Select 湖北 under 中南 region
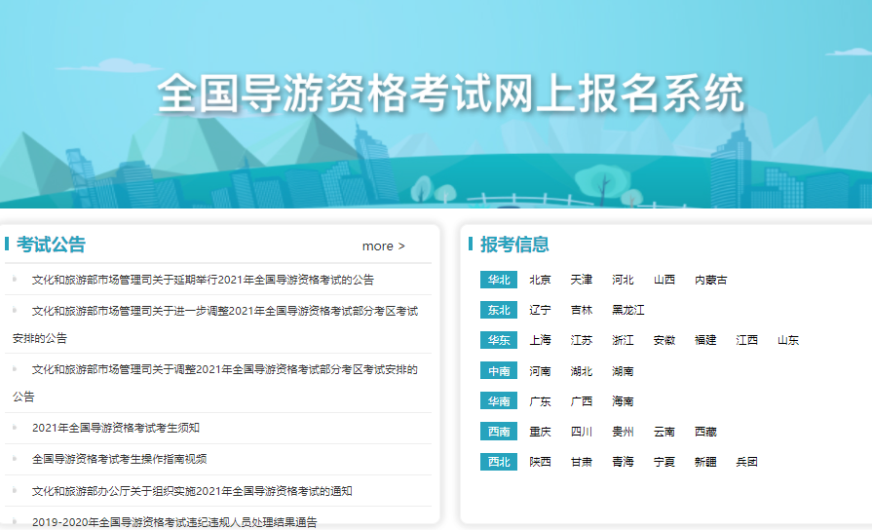 point(582,371)
